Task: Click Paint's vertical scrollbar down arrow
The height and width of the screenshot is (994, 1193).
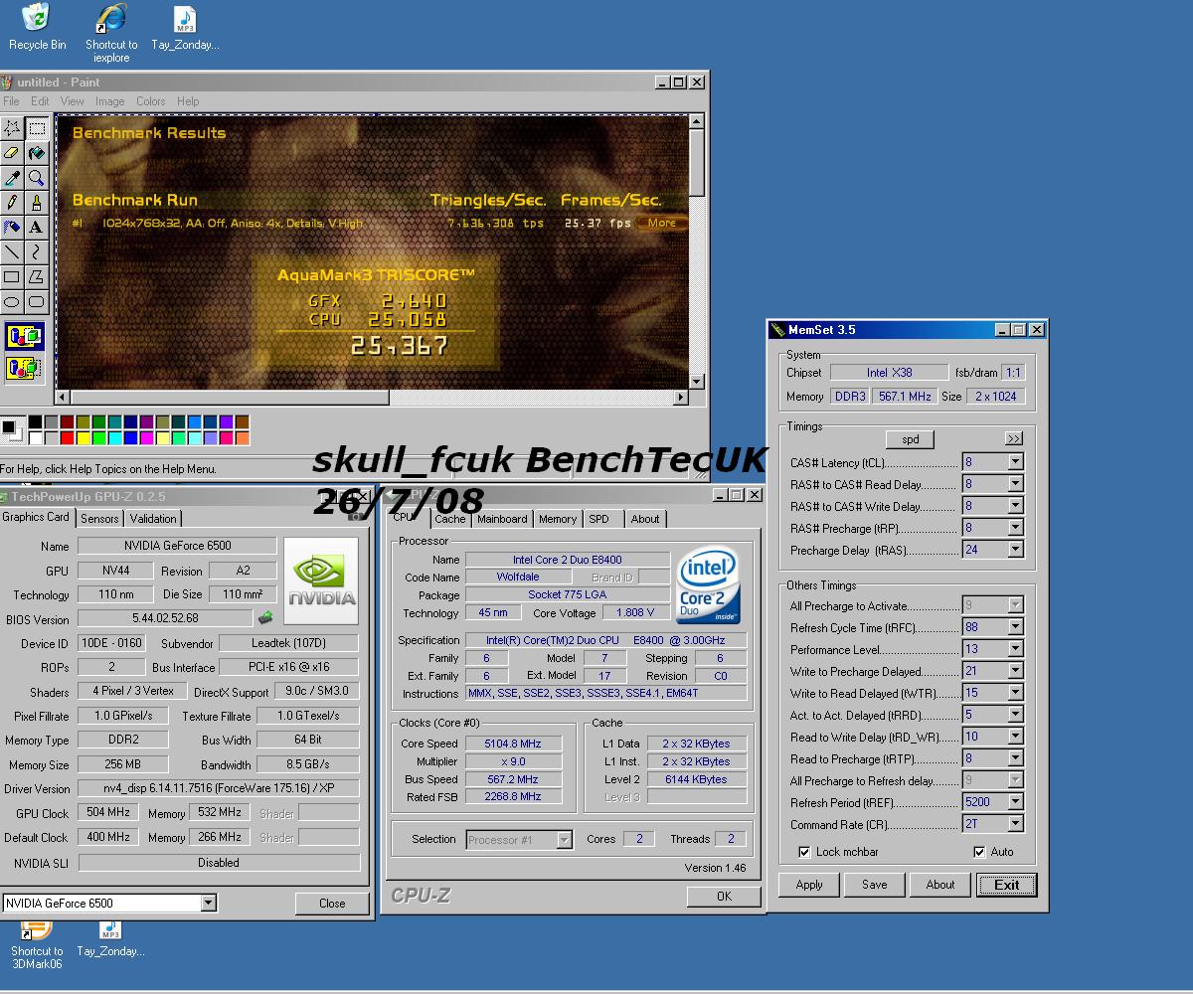Action: coord(697,381)
